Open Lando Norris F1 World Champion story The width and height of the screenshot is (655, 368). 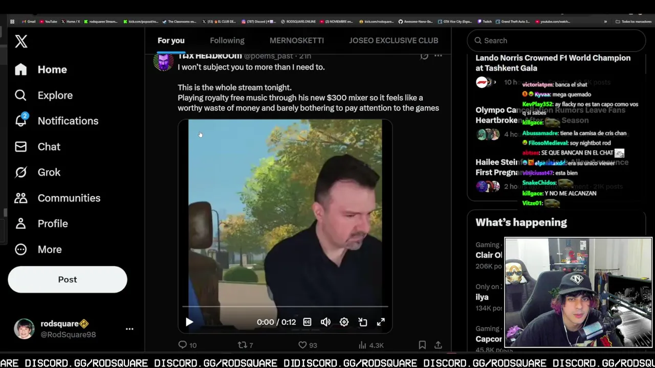click(553, 63)
